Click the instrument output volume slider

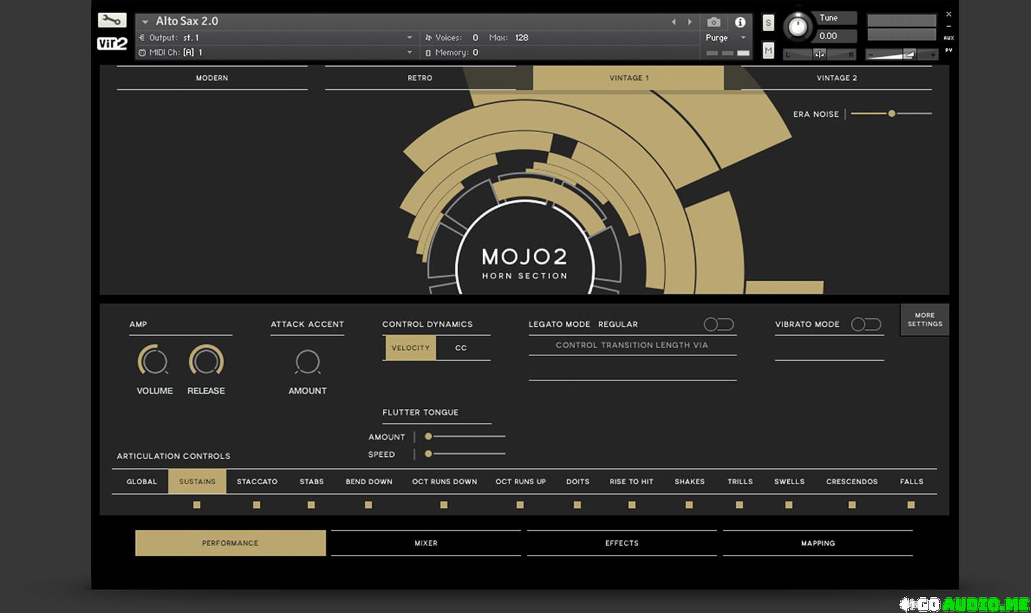click(901, 54)
